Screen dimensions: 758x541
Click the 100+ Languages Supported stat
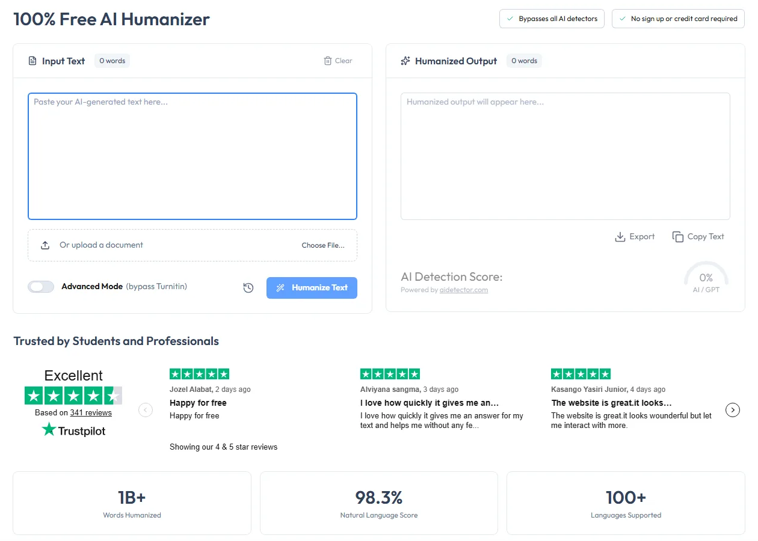point(626,503)
